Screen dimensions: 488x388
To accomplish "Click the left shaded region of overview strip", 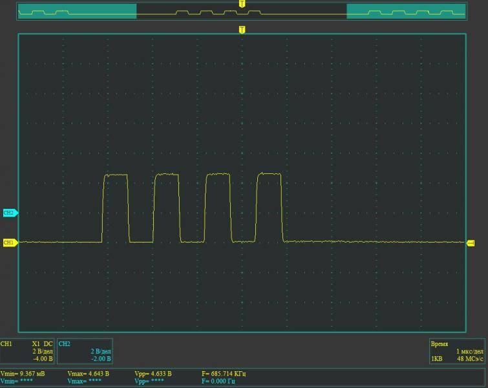I will (78, 11).
